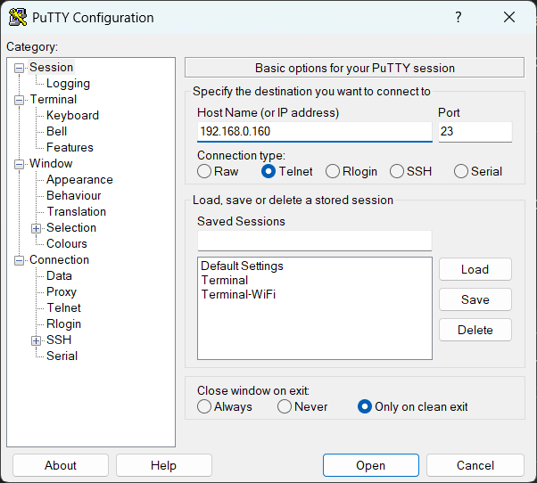Select Default Settings saved session

click(242, 266)
